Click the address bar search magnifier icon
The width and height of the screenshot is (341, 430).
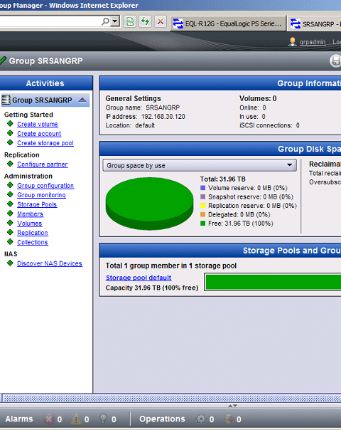[105, 21]
